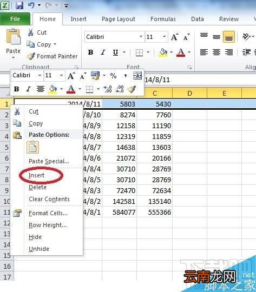Click the ribbon Shrink Font icon
Image resolution: width=256 pixels, height=292 pixels.
tap(186, 37)
